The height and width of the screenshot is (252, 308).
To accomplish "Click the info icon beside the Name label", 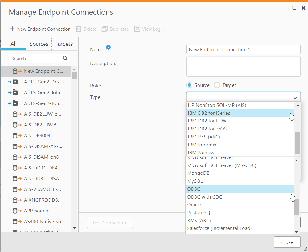I will click(108, 48).
